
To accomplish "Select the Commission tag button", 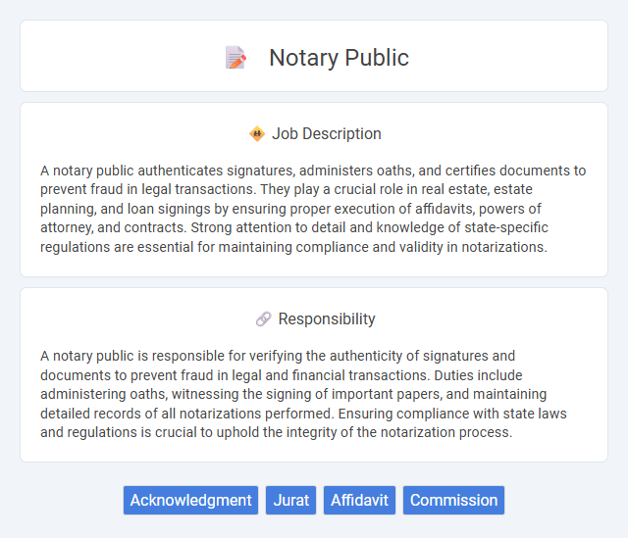I will click(453, 500).
